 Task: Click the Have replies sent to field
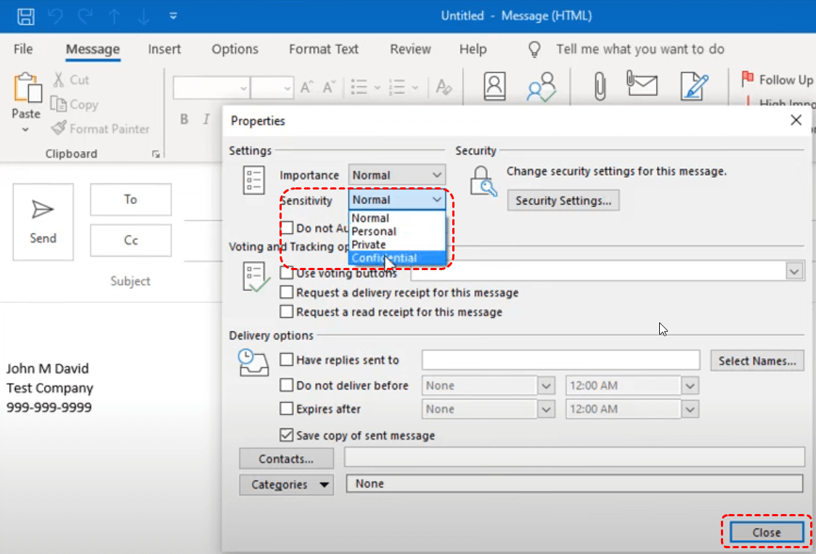tap(560, 360)
